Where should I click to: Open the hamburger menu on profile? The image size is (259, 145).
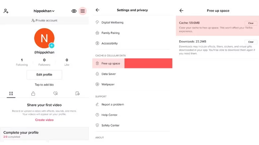click(83, 11)
